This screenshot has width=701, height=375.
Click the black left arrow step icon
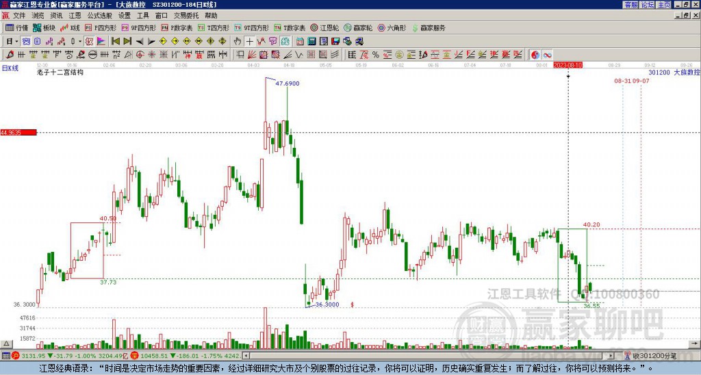point(140,42)
